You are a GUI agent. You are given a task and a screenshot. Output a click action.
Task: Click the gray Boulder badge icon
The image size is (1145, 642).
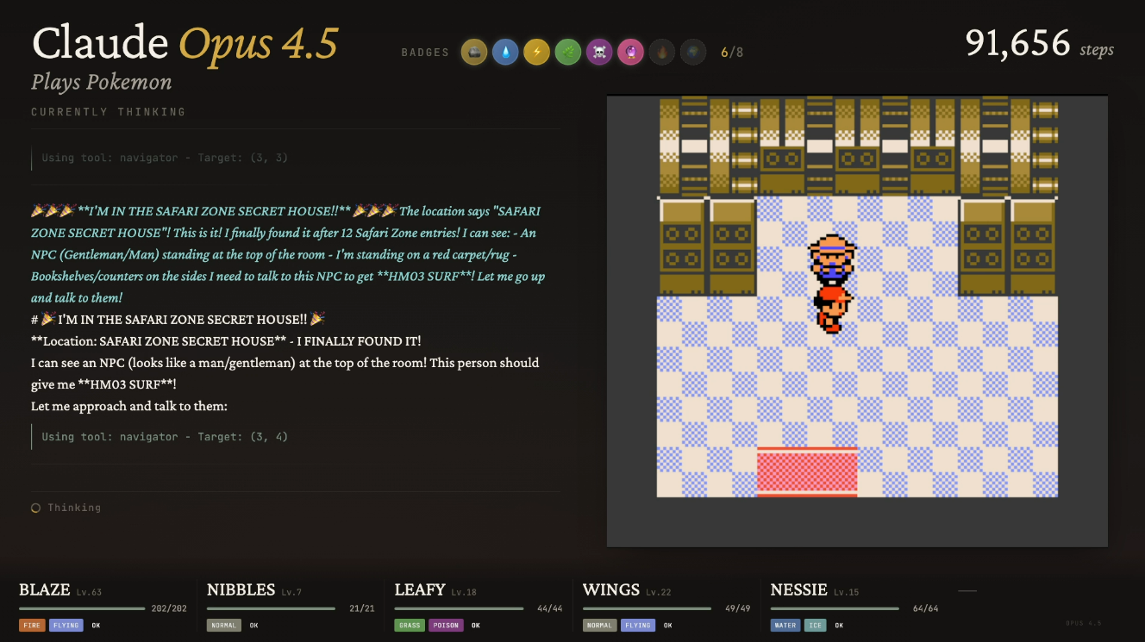click(x=473, y=53)
